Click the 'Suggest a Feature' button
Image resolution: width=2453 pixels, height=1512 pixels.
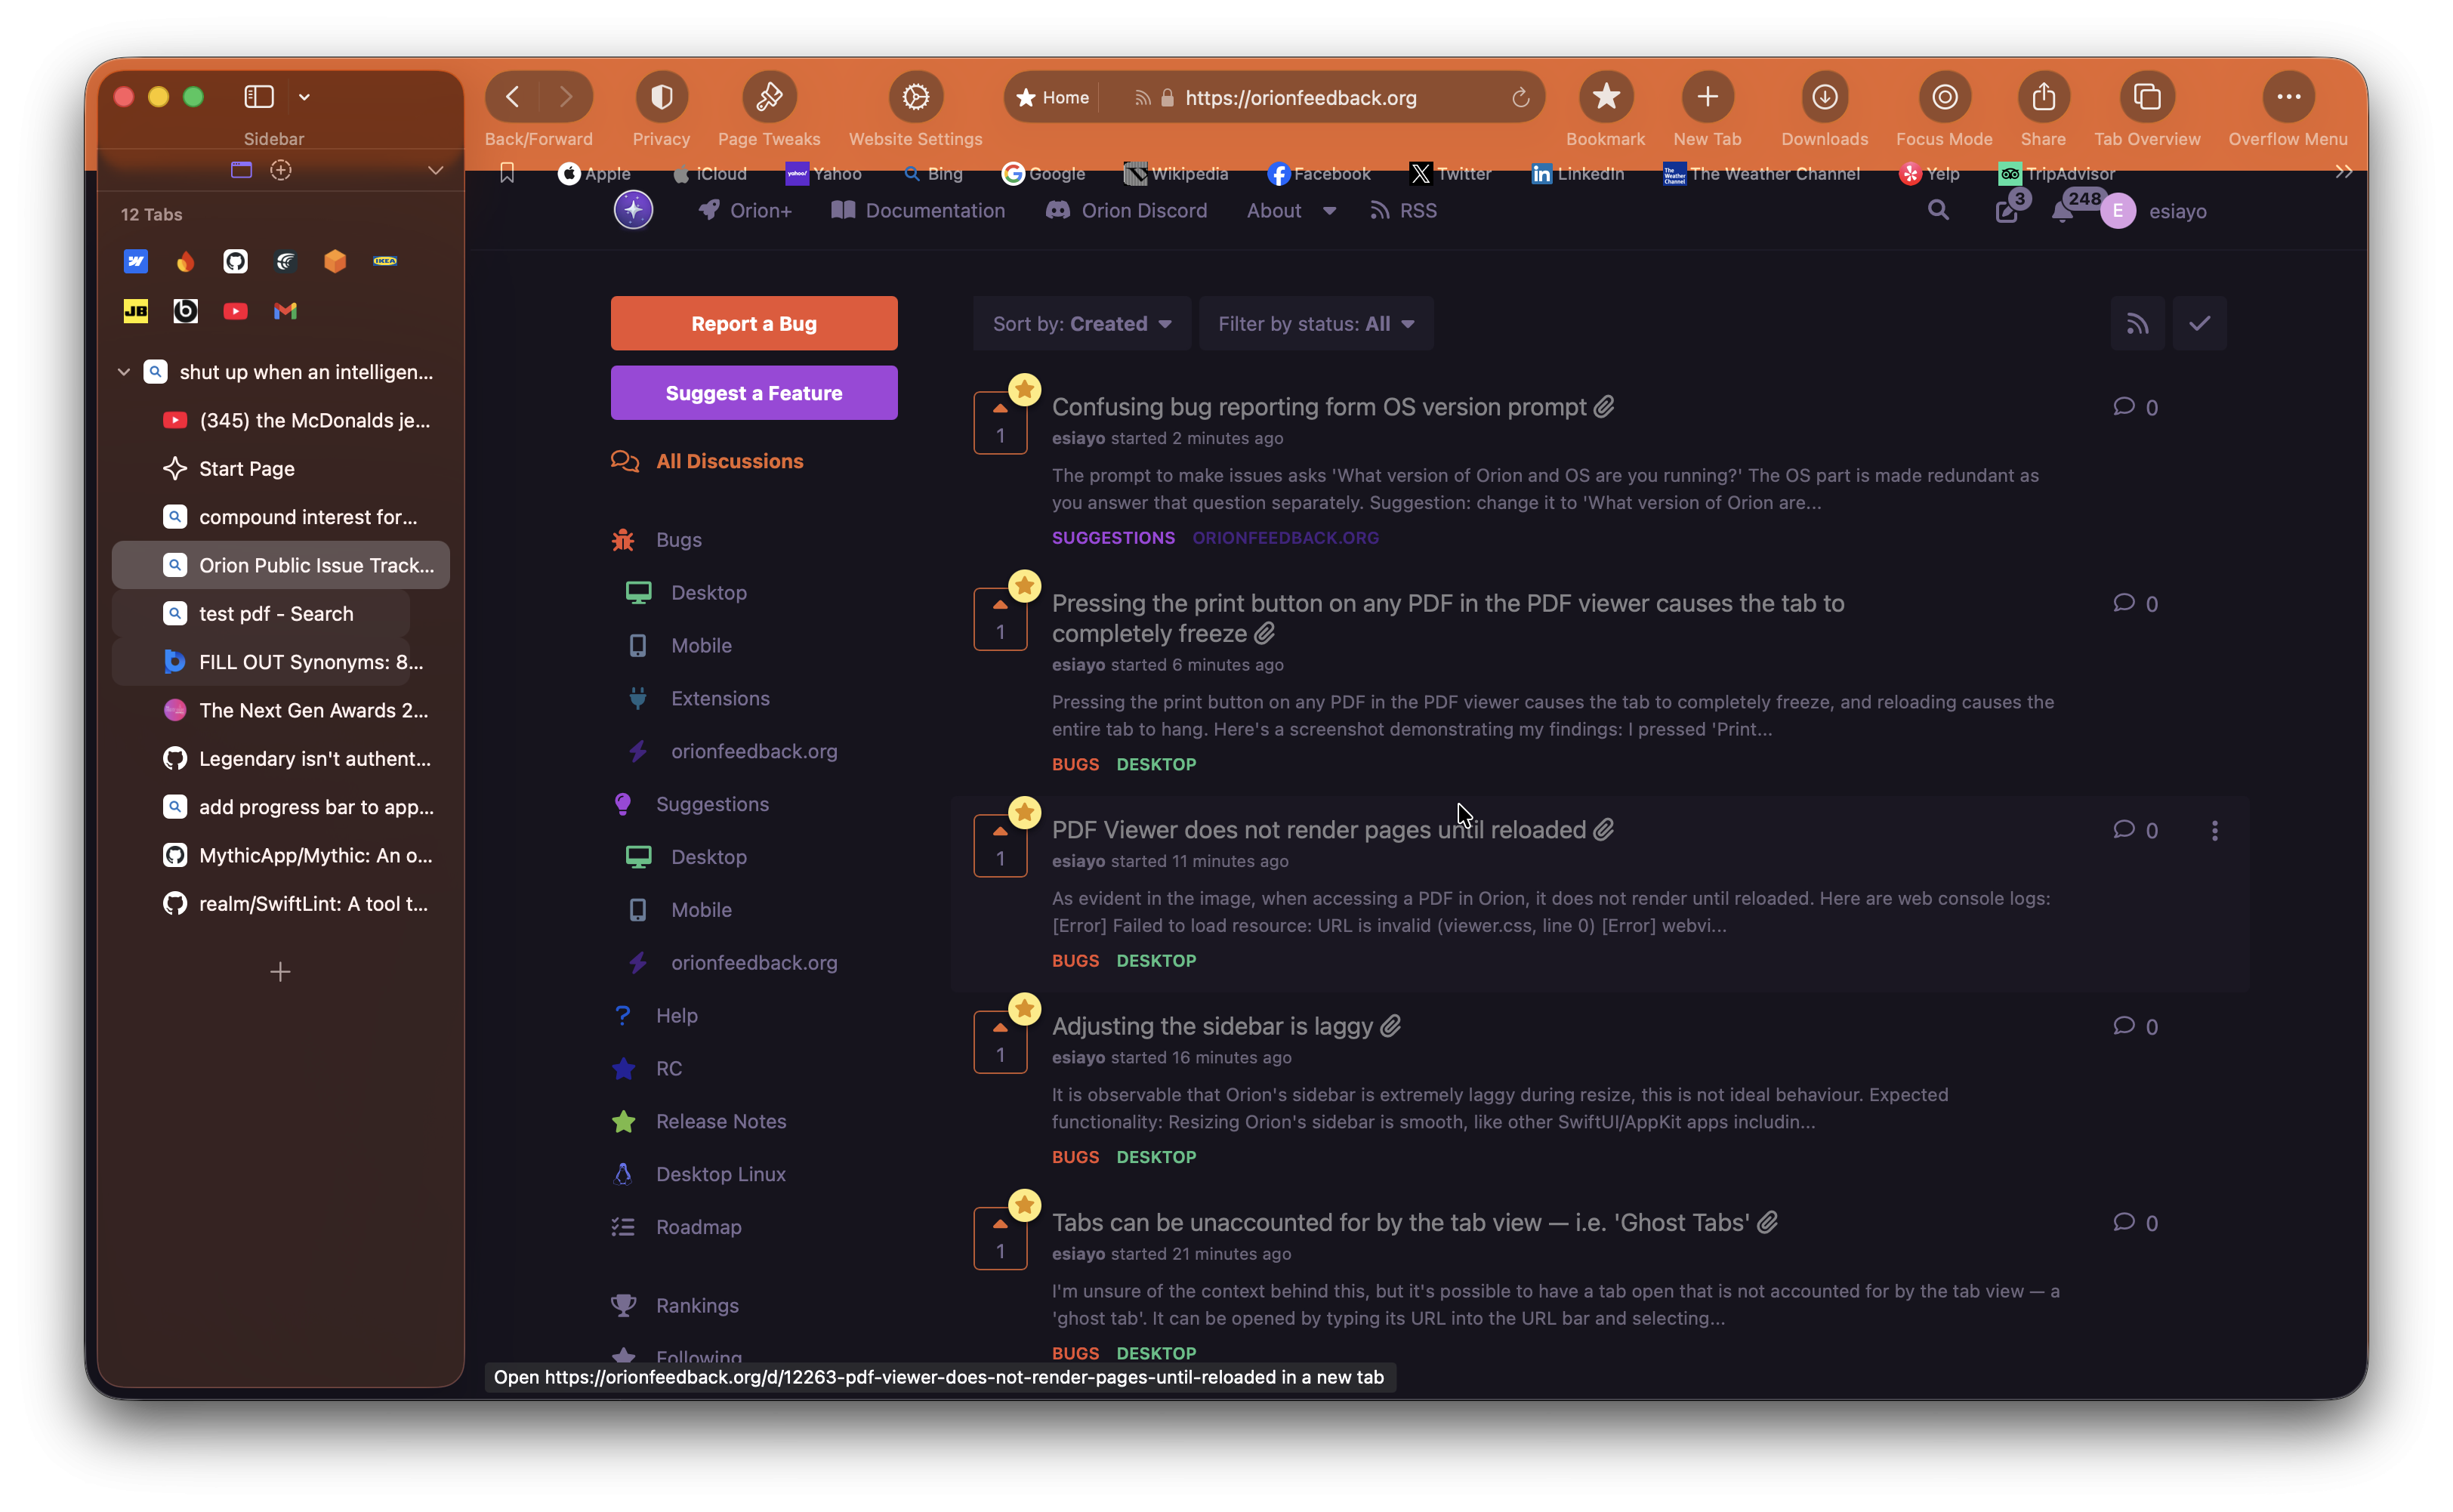tap(754, 393)
